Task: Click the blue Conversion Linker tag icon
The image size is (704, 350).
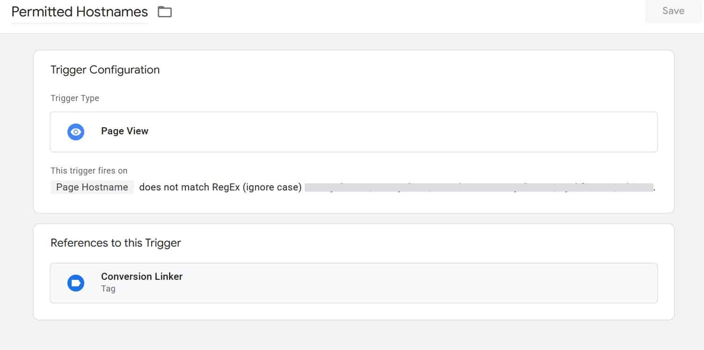Action: pos(75,283)
